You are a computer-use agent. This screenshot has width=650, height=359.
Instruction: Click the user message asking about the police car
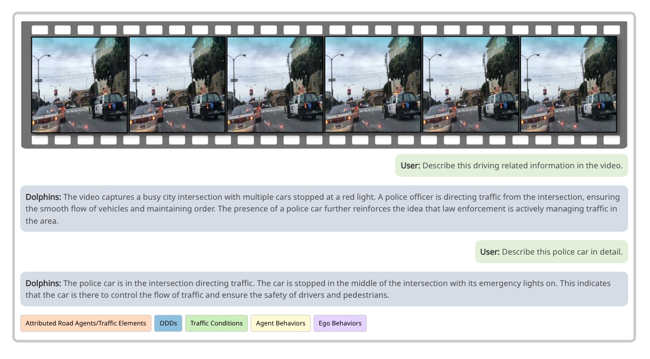551,252
